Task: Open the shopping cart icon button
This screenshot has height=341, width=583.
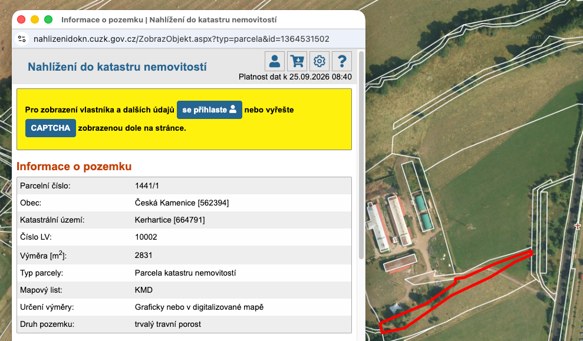Action: click(x=297, y=61)
